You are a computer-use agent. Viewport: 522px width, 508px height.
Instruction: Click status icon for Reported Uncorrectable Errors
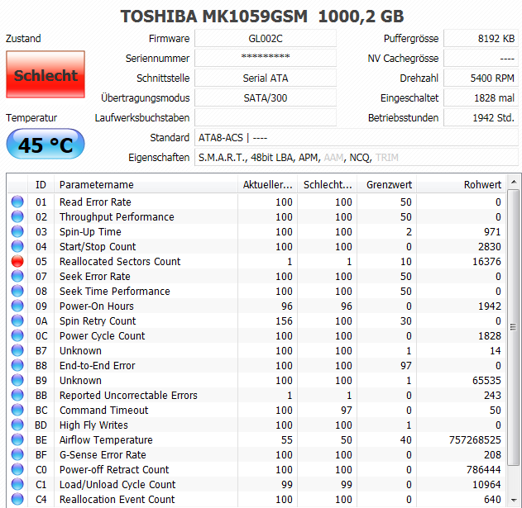click(17, 395)
